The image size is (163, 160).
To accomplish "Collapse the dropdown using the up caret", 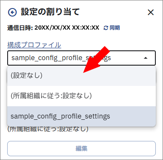I will pyautogui.click(x=146, y=58).
